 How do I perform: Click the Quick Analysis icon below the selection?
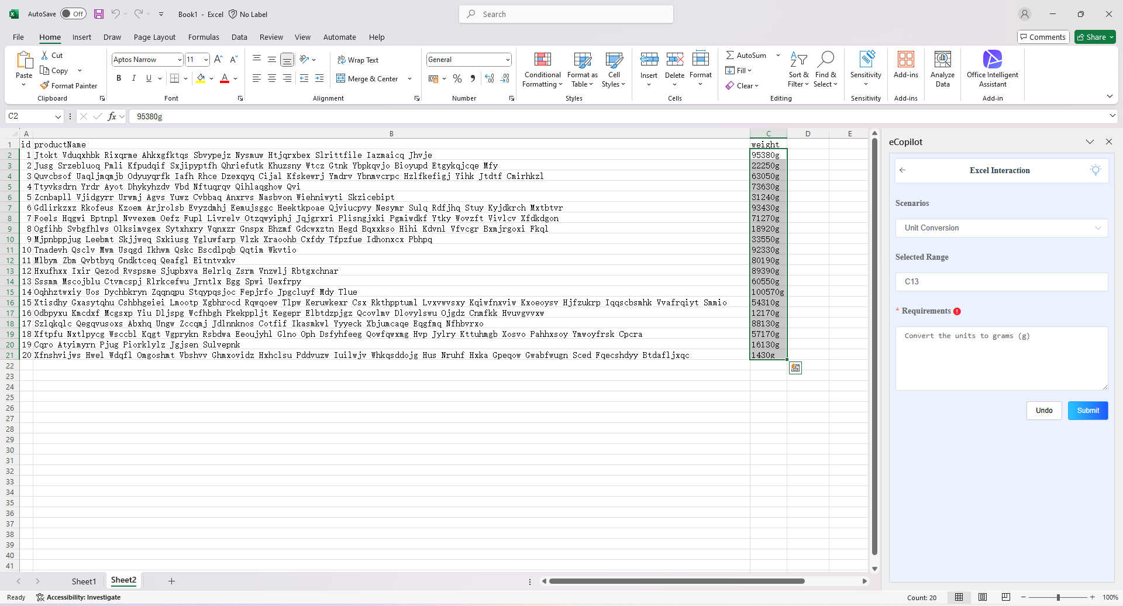[795, 368]
